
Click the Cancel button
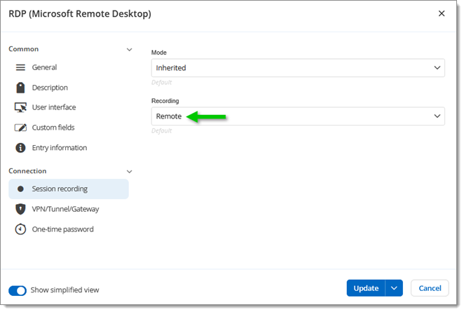point(430,288)
